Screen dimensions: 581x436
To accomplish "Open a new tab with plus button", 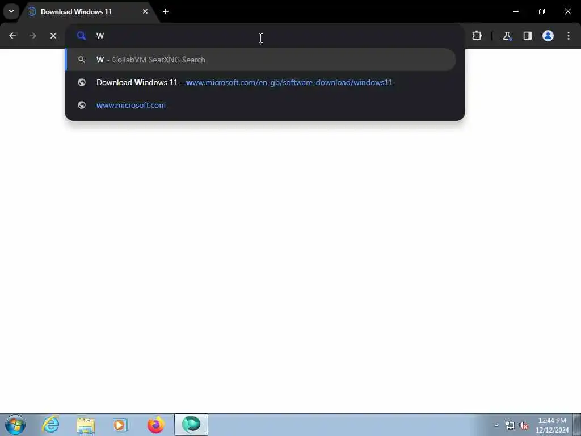I will (x=166, y=11).
